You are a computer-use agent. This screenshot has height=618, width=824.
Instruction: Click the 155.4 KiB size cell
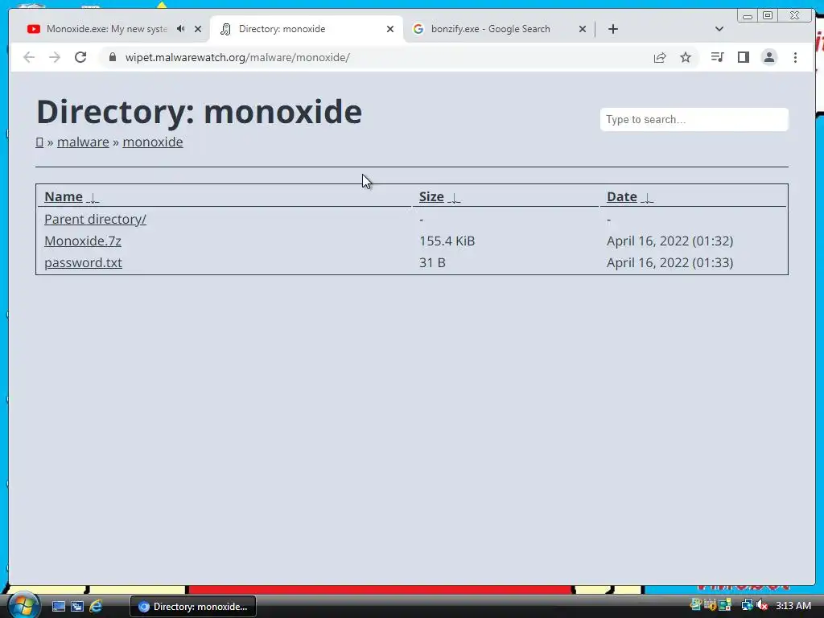[447, 241]
